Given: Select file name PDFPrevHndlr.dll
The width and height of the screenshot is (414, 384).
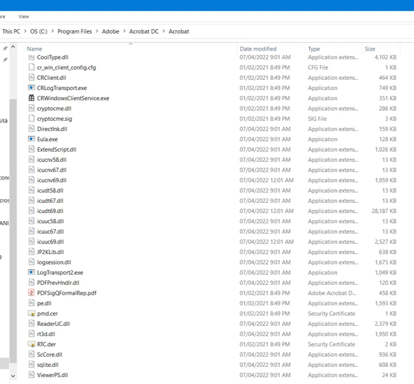Looking at the screenshot, I should (x=58, y=283).
